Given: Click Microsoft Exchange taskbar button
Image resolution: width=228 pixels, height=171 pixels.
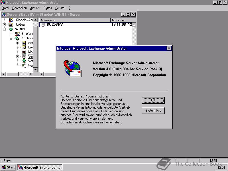Looking at the screenshot, I should click(x=40, y=167).
